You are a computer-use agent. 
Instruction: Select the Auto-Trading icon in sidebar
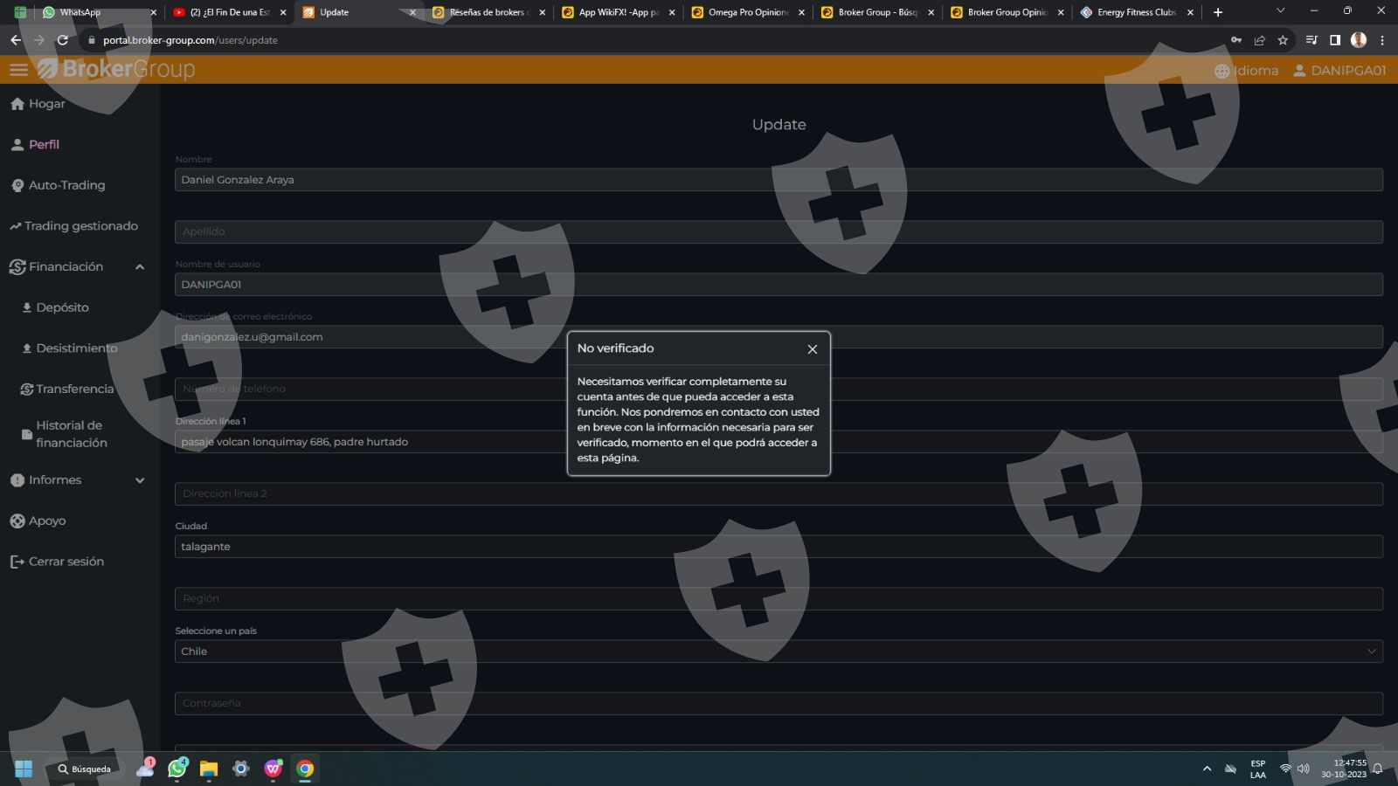click(x=17, y=185)
